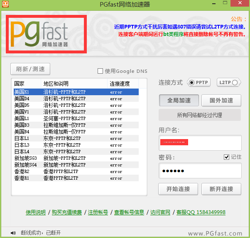Select the L2TP connection radio button
This screenshot has width=250, height=238.
pyautogui.click(x=235, y=82)
